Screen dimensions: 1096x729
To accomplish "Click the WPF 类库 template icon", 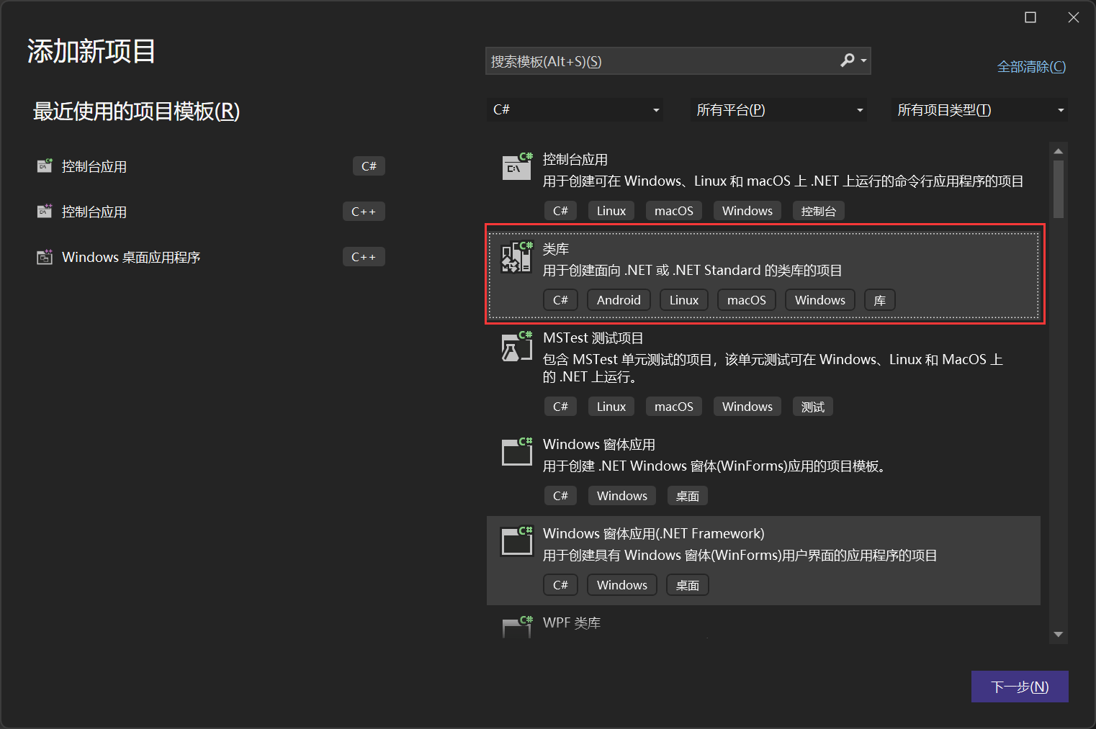I will (x=516, y=628).
